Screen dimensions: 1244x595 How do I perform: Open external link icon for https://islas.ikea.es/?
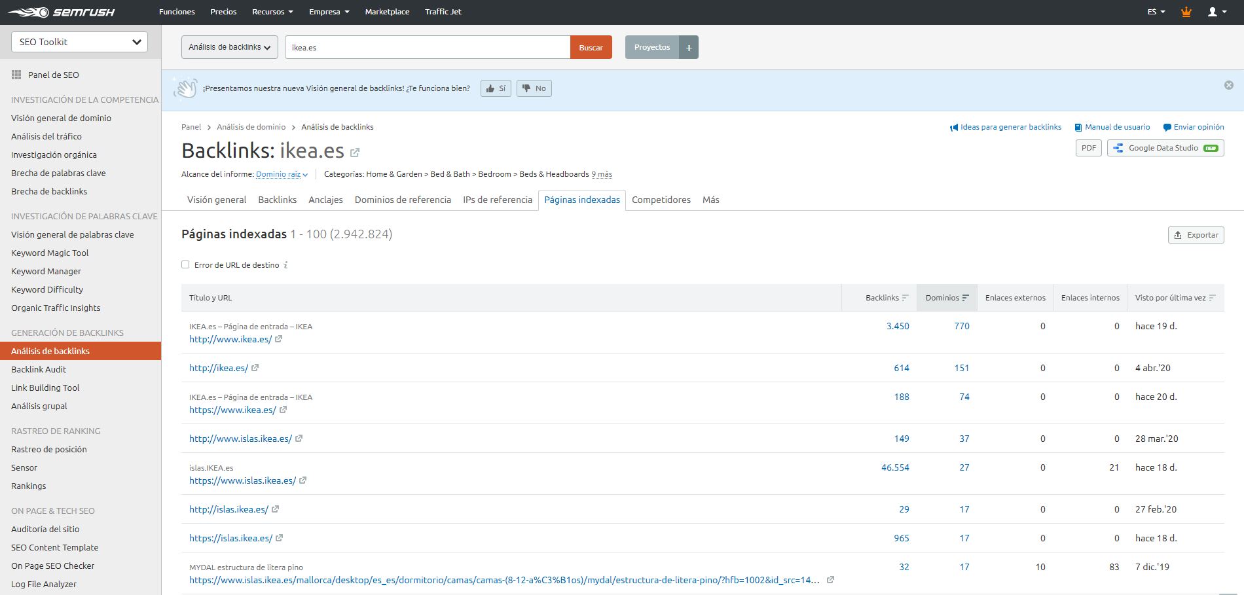[x=280, y=538]
